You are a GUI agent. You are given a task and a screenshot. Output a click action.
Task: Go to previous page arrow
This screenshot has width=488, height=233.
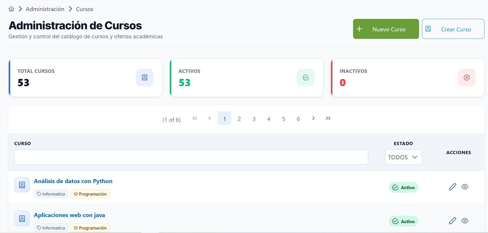pyautogui.click(x=209, y=118)
